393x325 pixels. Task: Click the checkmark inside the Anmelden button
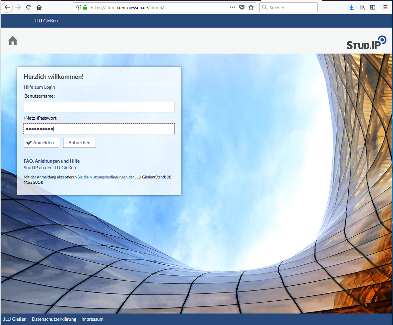coord(30,143)
